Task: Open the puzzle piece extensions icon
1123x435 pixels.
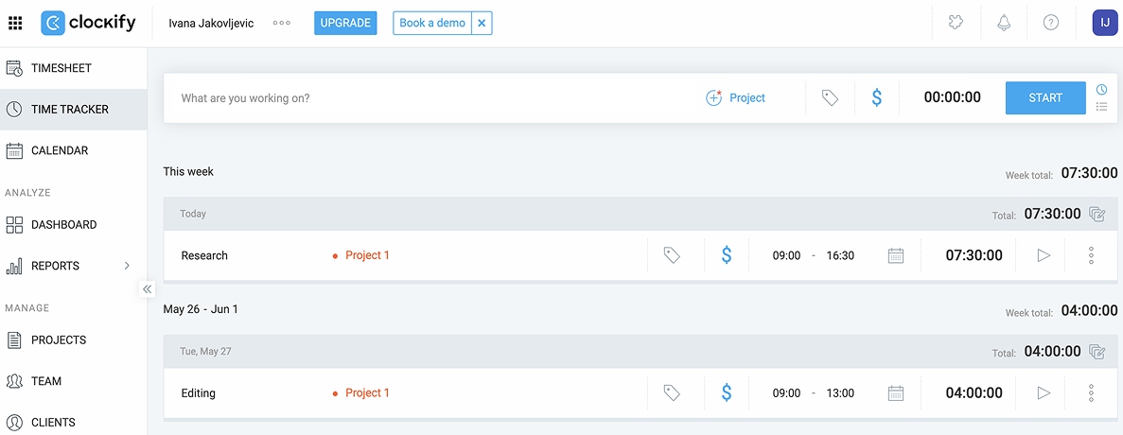Action: pyautogui.click(x=956, y=24)
